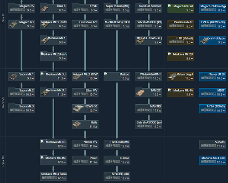Open the Ra'am Segol premium tank
The width and height of the screenshot is (228, 183).
coord(181,76)
